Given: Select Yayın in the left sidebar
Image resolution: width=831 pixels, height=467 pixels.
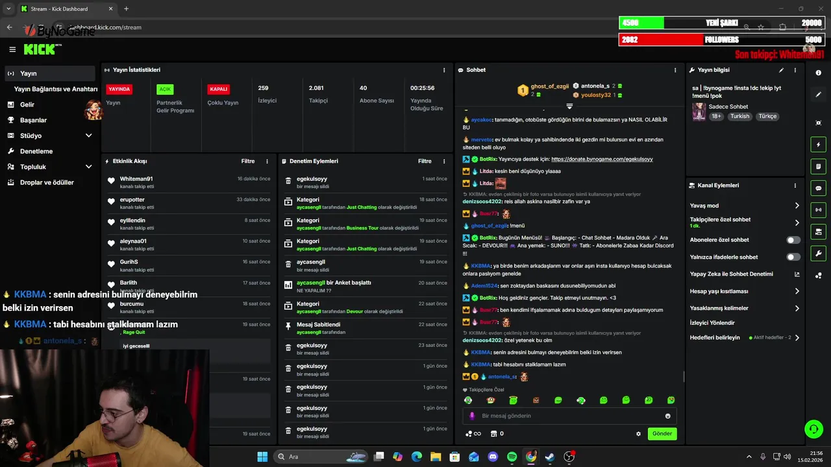Looking at the screenshot, I should click(51, 73).
